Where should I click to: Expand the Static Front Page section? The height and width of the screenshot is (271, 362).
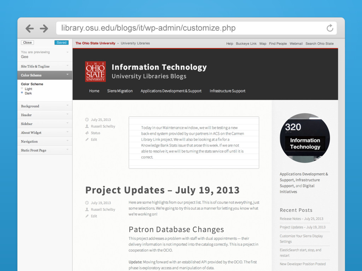click(45, 150)
